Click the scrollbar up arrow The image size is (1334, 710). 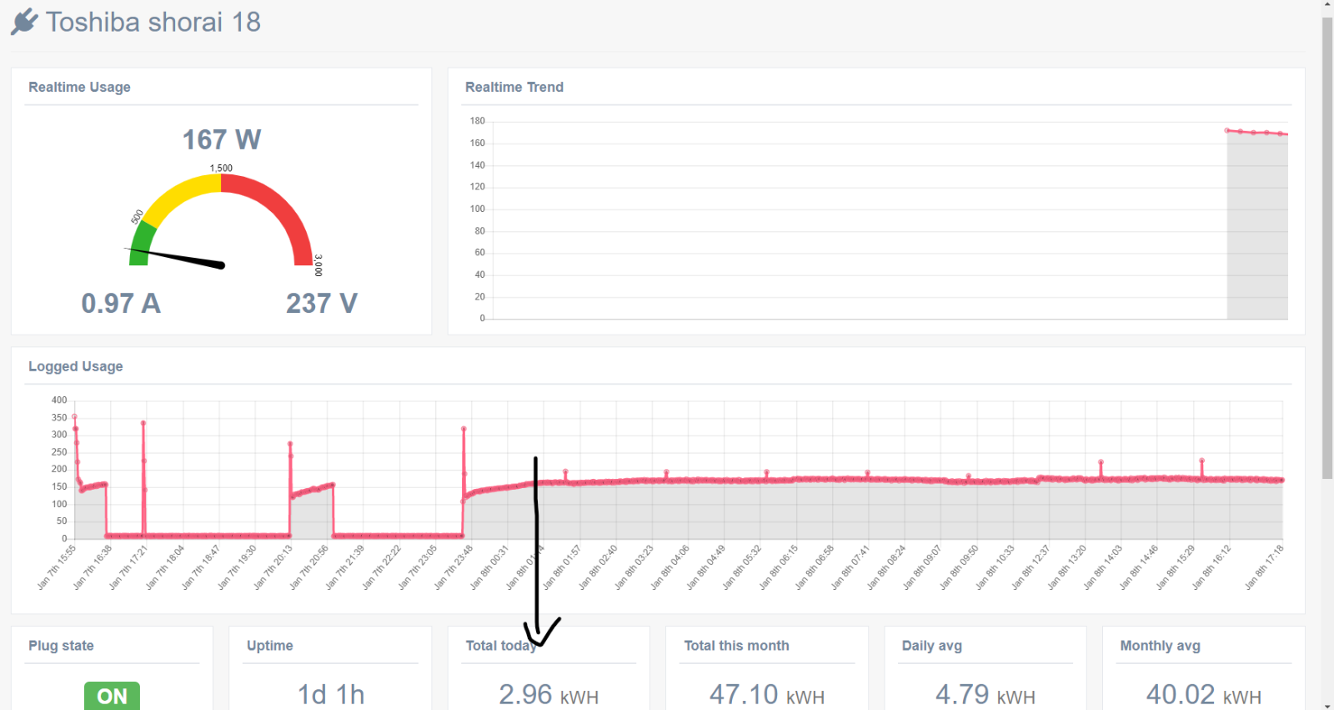[1327, 5]
